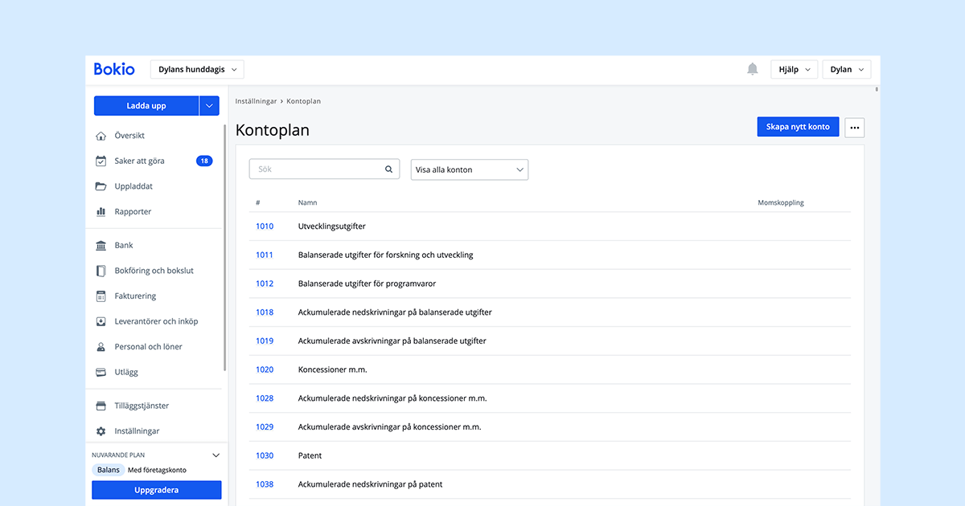Click Skapa nytt konto button
This screenshot has height=506, width=965.
coord(798,127)
